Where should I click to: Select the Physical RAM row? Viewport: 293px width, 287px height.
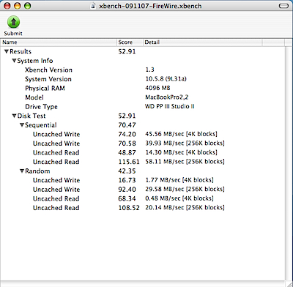click(143, 88)
